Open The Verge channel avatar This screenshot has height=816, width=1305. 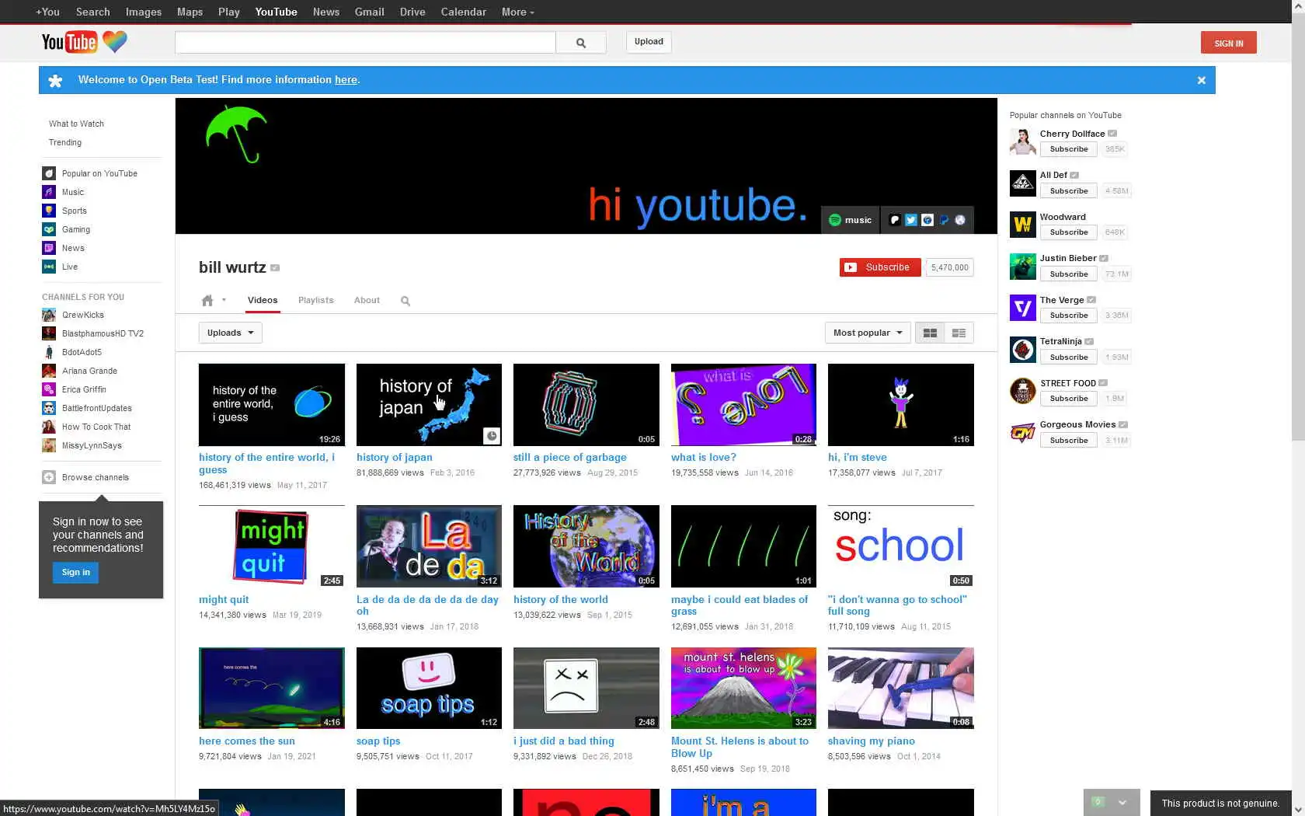click(x=1023, y=308)
